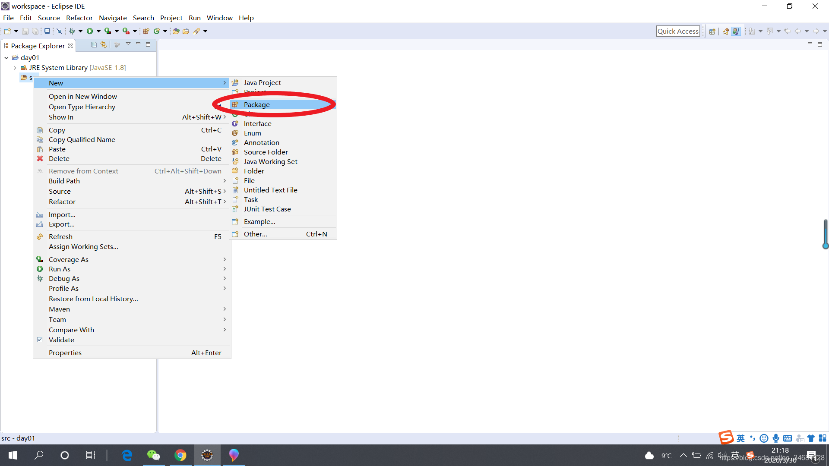
Task: Click the Back navigation arrow
Action: coord(798,31)
